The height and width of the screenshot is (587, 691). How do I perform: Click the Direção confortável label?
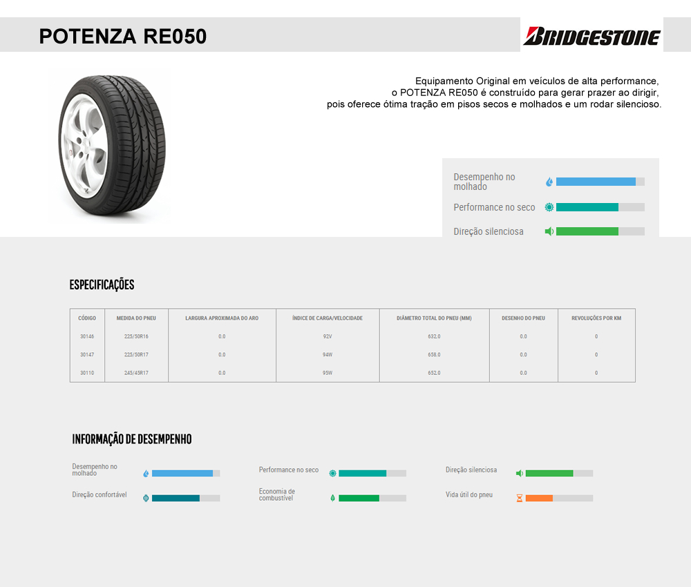click(x=100, y=494)
